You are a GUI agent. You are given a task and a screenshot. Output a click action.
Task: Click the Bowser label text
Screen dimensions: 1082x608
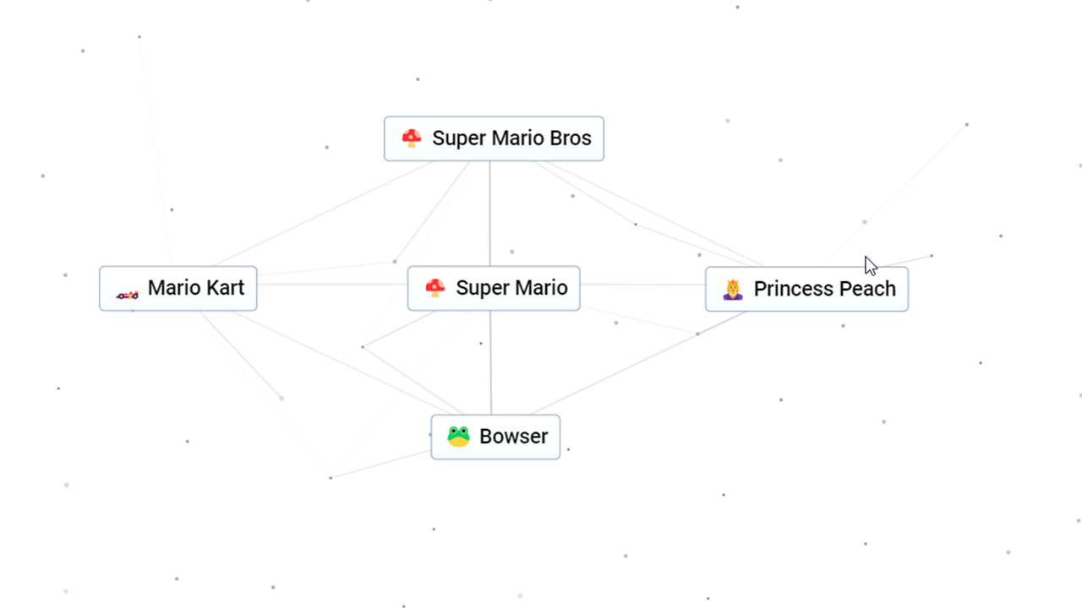click(x=513, y=436)
